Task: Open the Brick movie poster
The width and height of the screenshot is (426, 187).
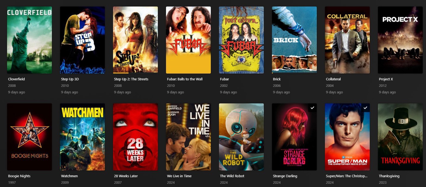Action: [x=294, y=40]
